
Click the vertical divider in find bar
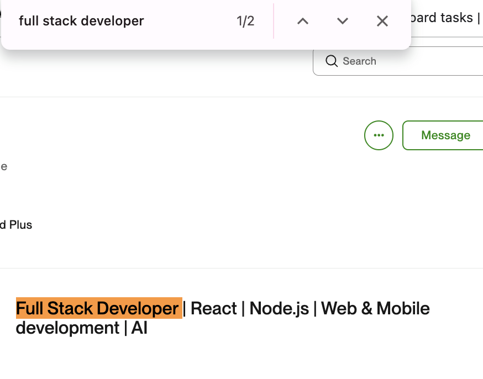pos(274,21)
